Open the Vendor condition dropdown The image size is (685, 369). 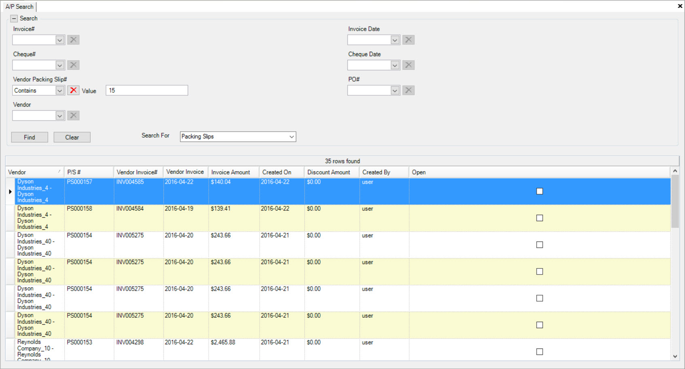click(60, 115)
